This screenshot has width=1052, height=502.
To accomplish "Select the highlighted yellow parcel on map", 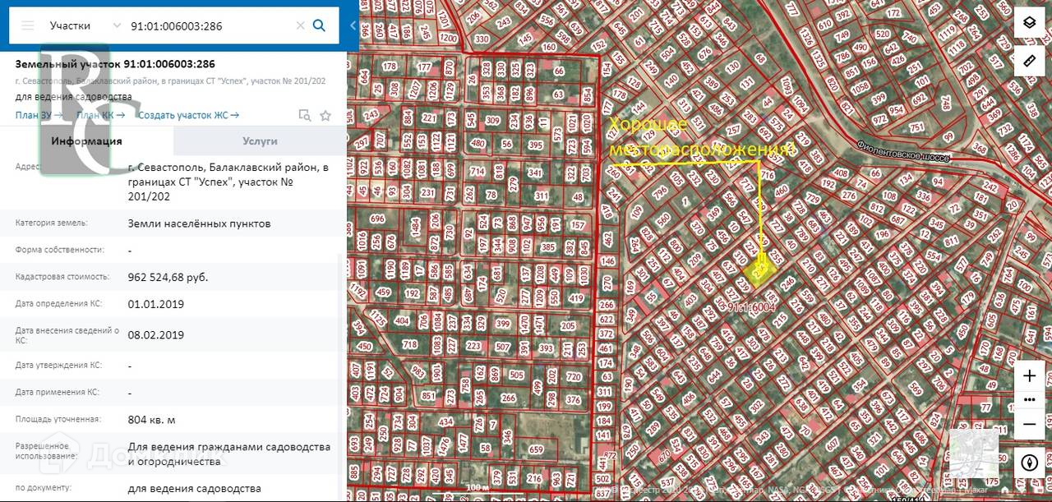I will [x=760, y=271].
